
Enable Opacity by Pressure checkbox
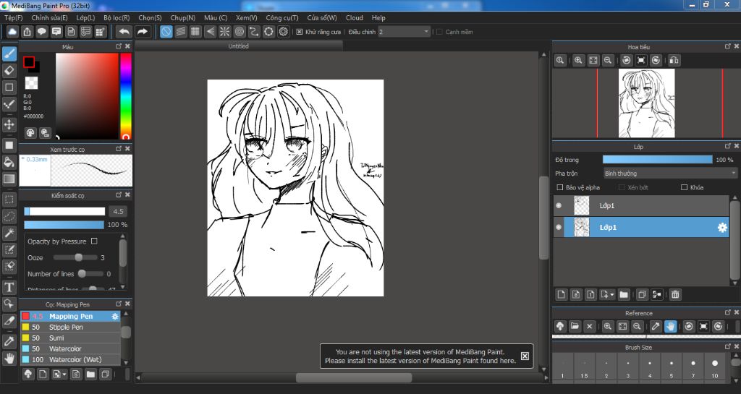(x=94, y=241)
